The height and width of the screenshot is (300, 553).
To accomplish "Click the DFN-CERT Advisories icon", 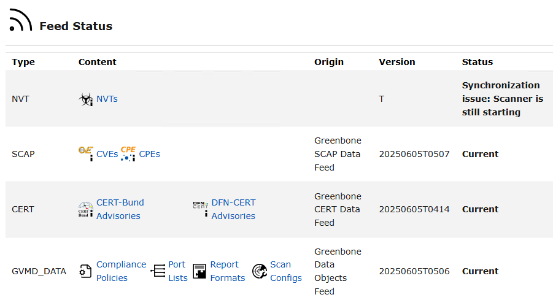I will [x=201, y=209].
